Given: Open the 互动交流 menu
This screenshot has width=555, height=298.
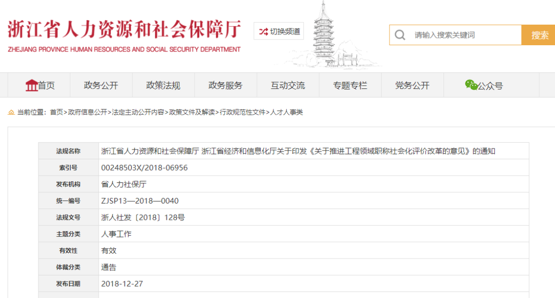Looking at the screenshot, I should [288, 85].
